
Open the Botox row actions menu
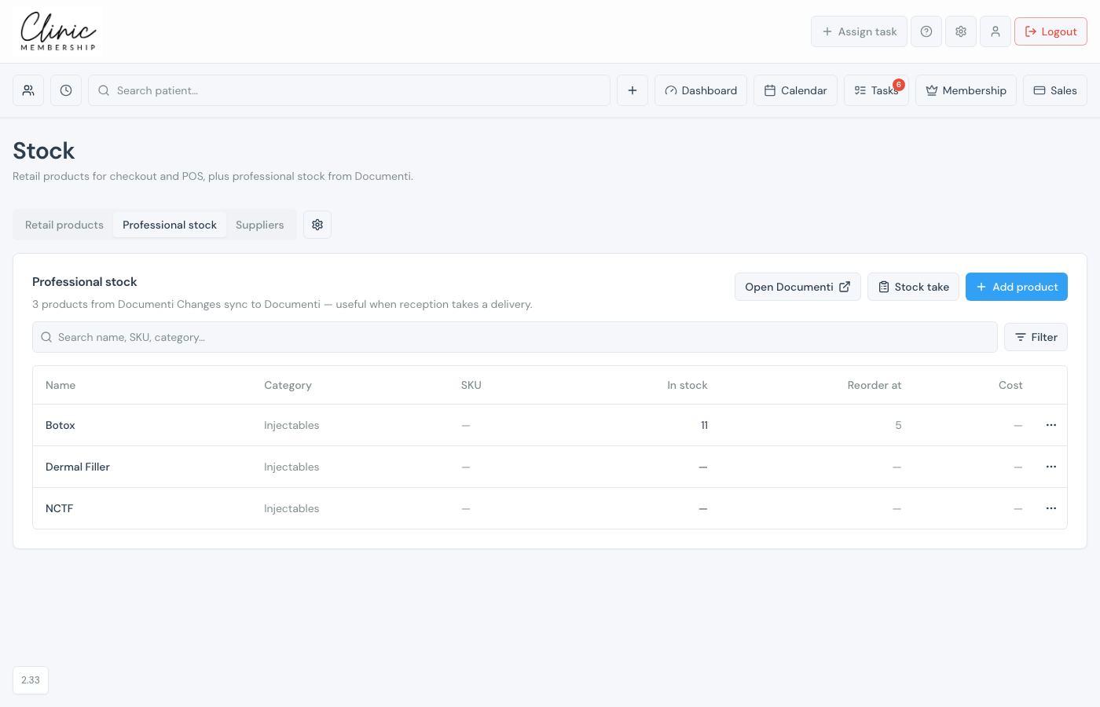tap(1051, 425)
